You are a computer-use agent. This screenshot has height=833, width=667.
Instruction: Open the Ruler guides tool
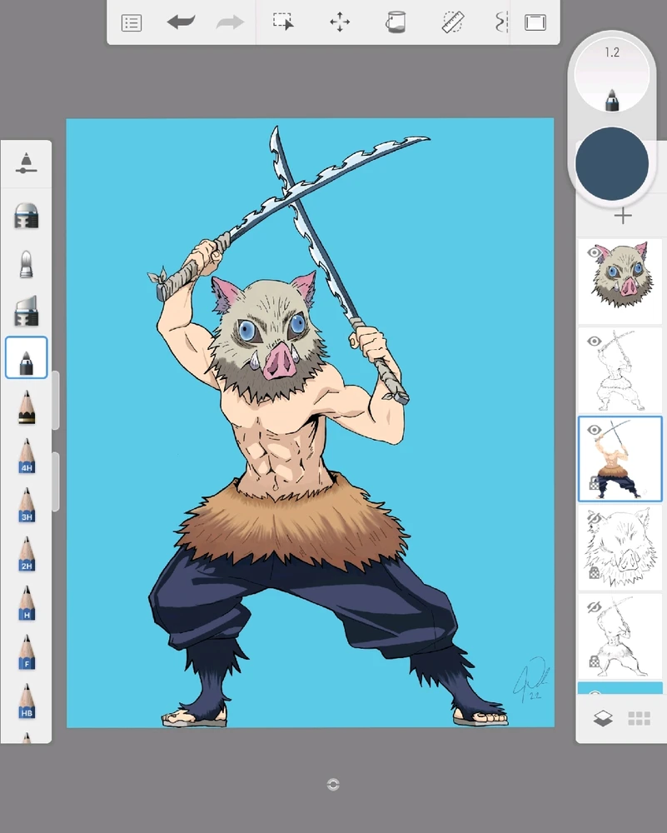452,22
